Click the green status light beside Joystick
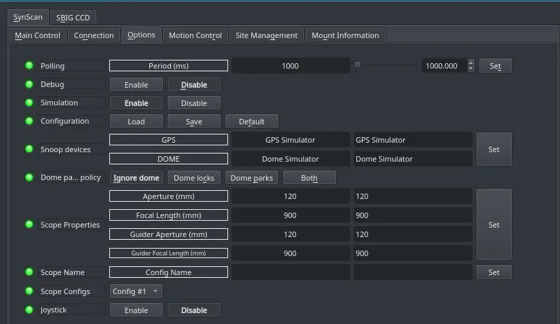The width and height of the screenshot is (560, 324). pyautogui.click(x=29, y=309)
